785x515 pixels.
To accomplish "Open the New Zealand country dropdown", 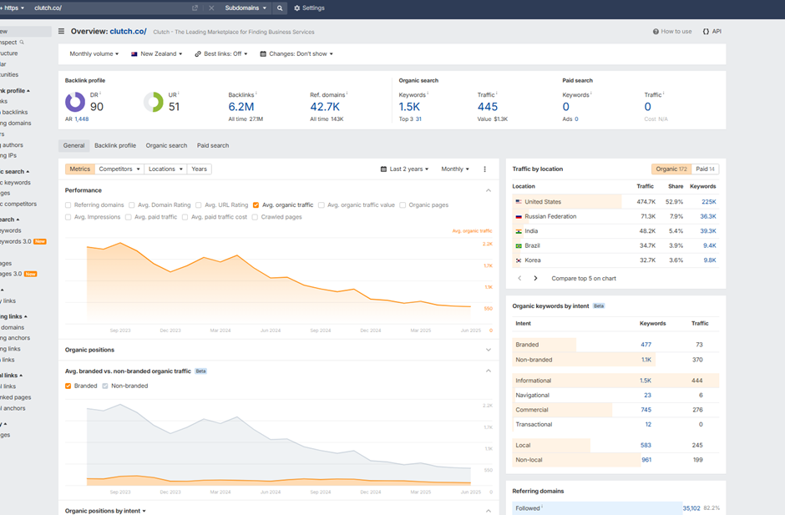I will [x=157, y=54].
